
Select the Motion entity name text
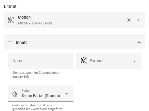24,17
